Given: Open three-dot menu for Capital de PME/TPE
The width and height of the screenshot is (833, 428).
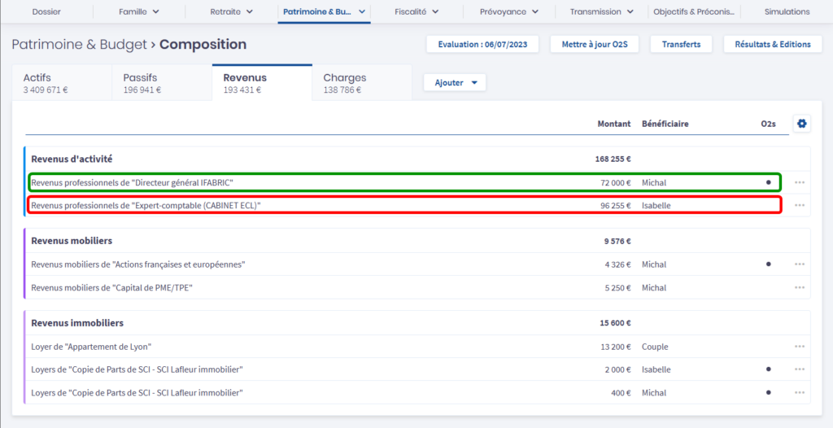Looking at the screenshot, I should point(800,287).
